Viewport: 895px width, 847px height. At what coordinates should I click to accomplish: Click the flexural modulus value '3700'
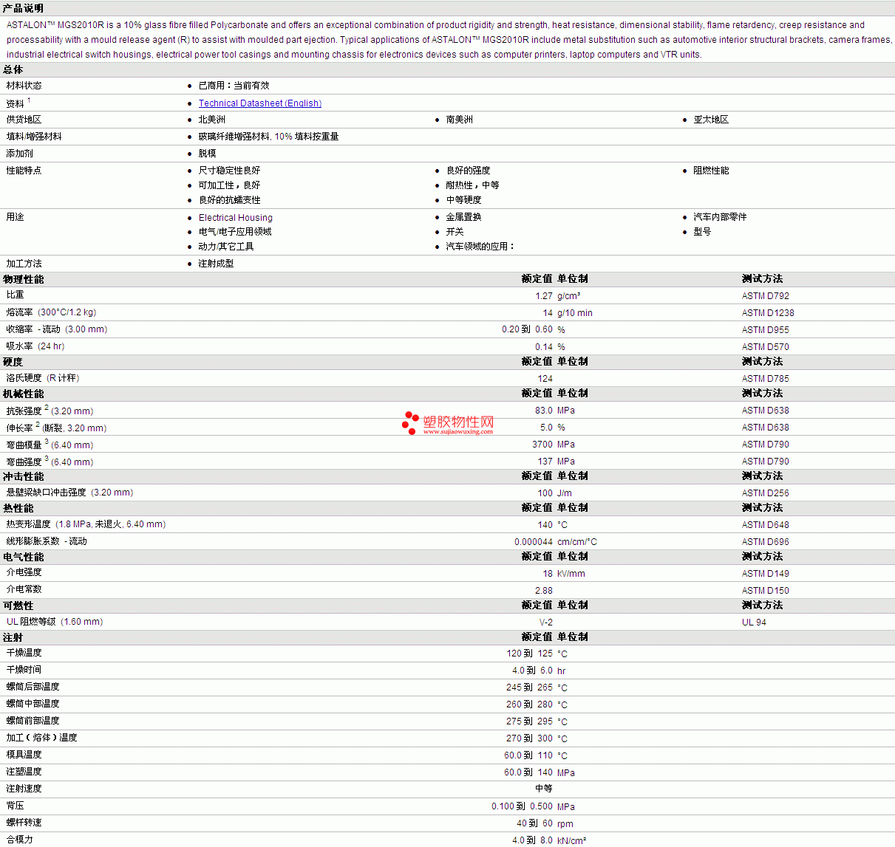(542, 445)
